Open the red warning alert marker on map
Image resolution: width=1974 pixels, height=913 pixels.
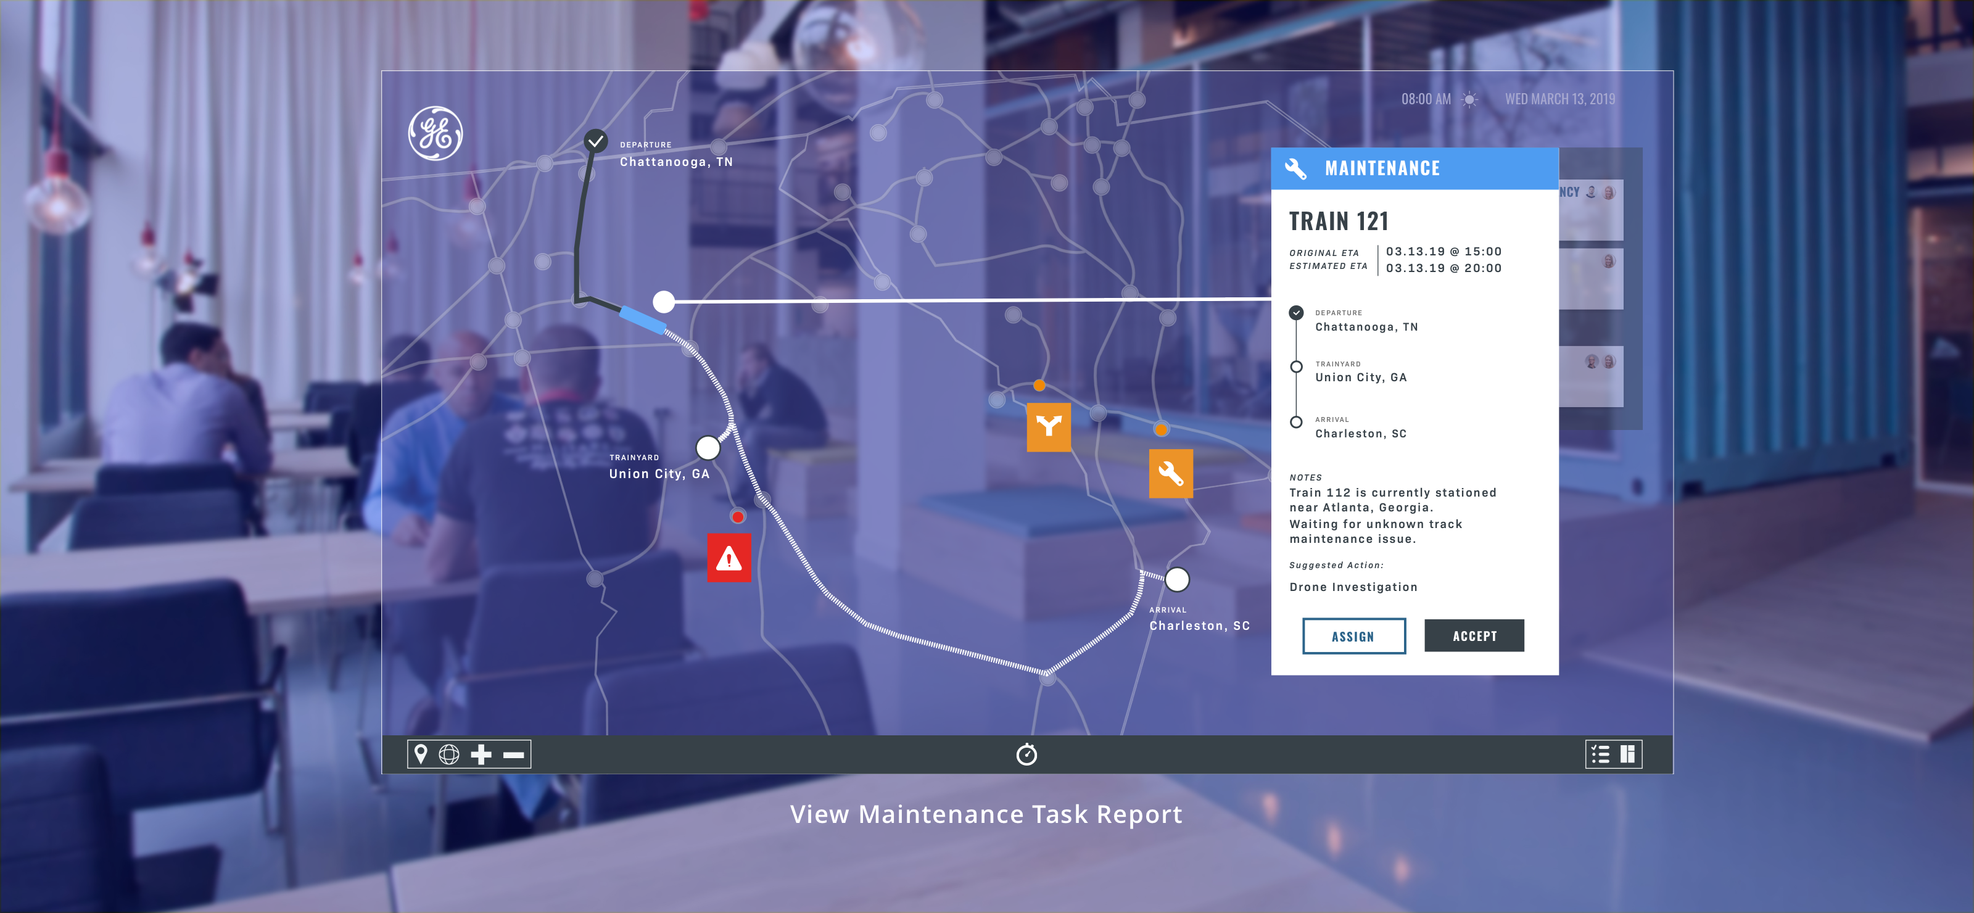[729, 558]
